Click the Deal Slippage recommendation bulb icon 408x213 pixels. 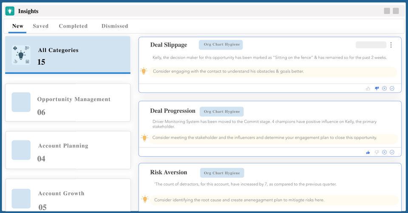click(144, 71)
